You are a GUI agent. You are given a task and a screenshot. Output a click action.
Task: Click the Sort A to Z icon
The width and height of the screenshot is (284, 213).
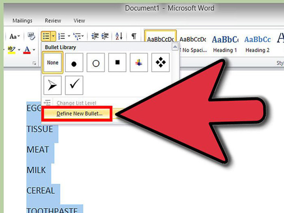coord(119,36)
